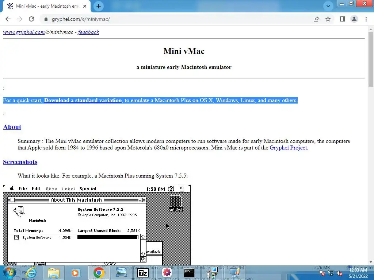This screenshot has width=374, height=280.
Task: Switch to the Chrome taskbar button
Action: pos(99,273)
